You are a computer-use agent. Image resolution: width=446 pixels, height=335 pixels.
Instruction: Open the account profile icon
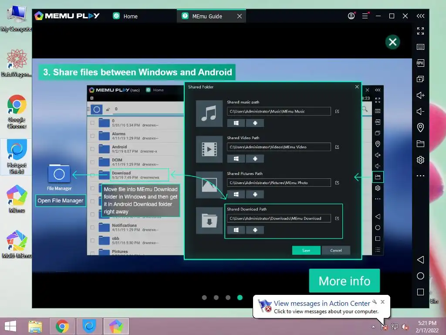pos(351,16)
